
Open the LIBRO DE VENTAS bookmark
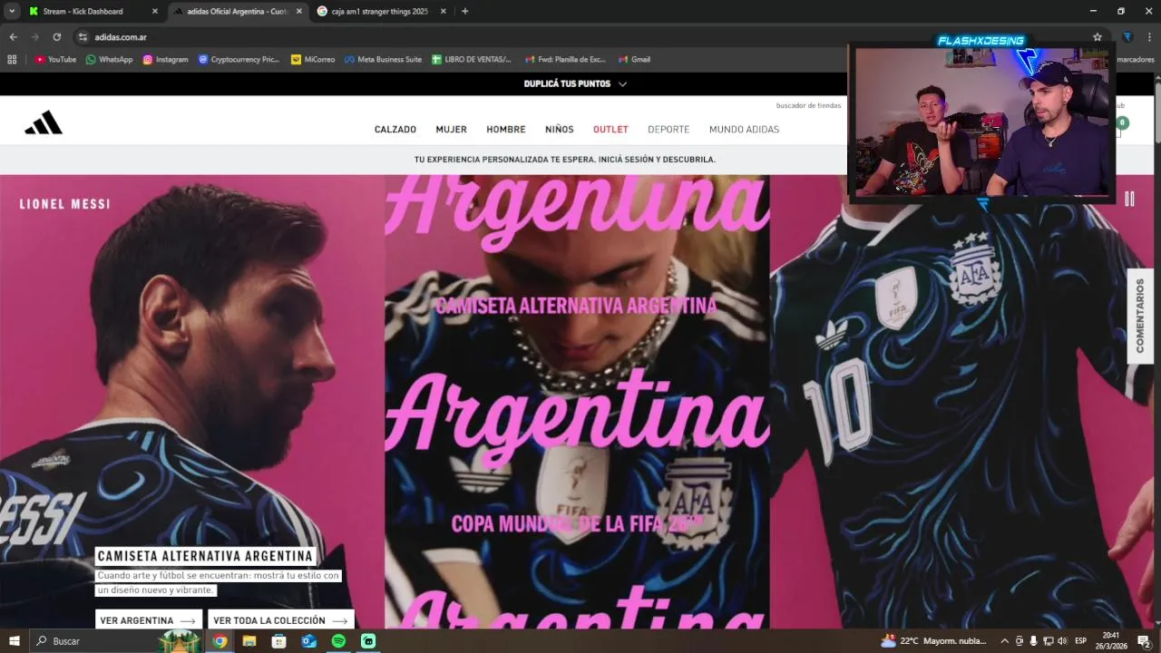tap(472, 59)
